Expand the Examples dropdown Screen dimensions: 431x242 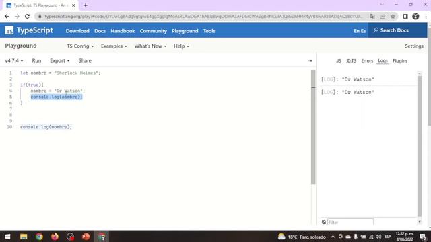pyautogui.click(x=114, y=46)
